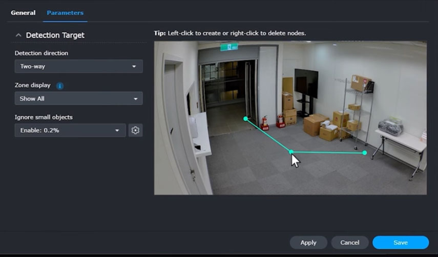Open the Ignore small objects settings gear
Viewport: 438px width, 257px height.
(135, 130)
